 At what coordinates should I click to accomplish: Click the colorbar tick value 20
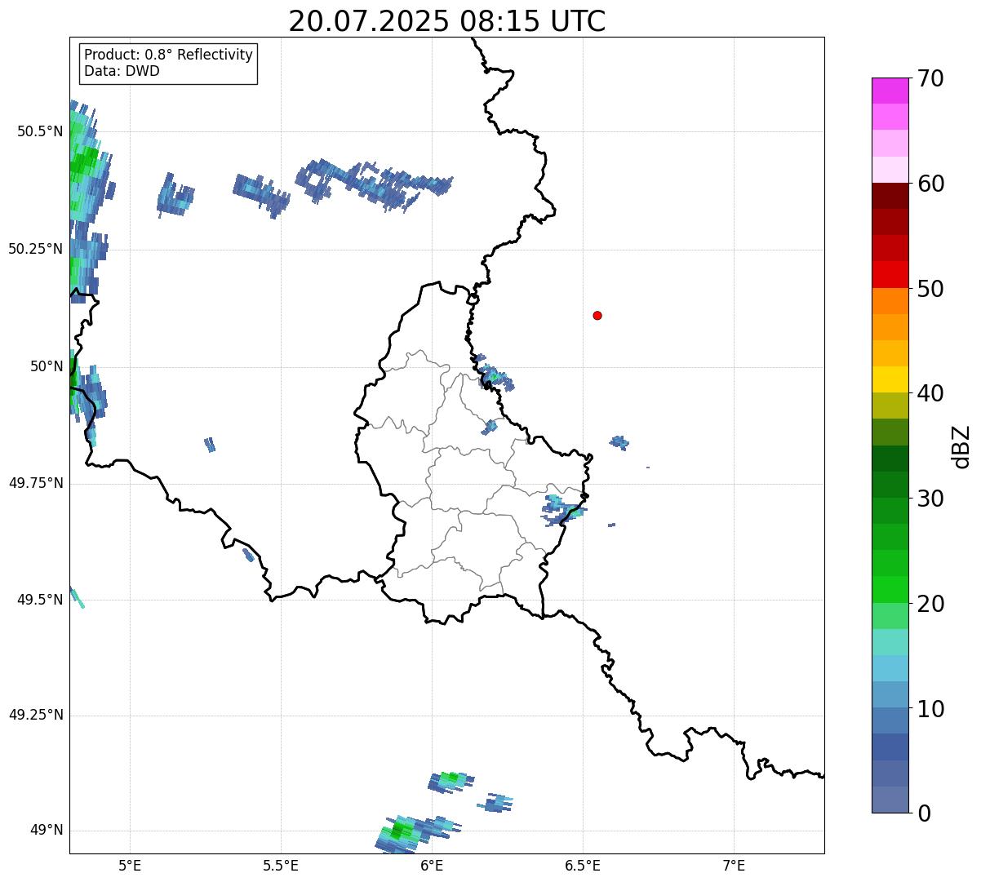[x=930, y=604]
